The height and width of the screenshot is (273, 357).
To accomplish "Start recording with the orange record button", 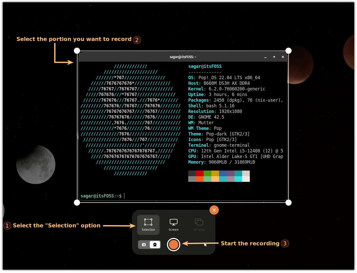I will [x=174, y=245].
